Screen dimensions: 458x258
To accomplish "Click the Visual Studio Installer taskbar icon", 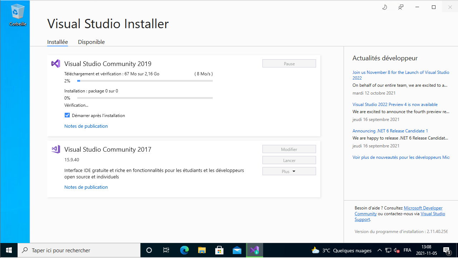I will pos(254,250).
